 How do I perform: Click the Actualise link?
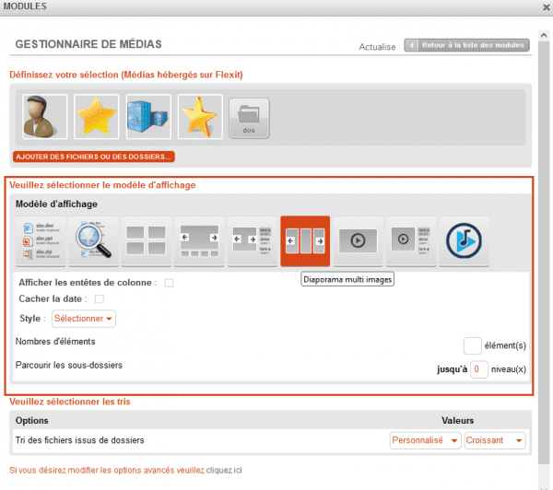(376, 47)
